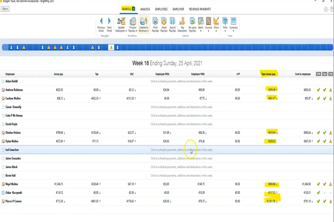334x222 pixels.
Task: Switch to the REVENUE PAYMENTS tab
Action: pos(200,9)
